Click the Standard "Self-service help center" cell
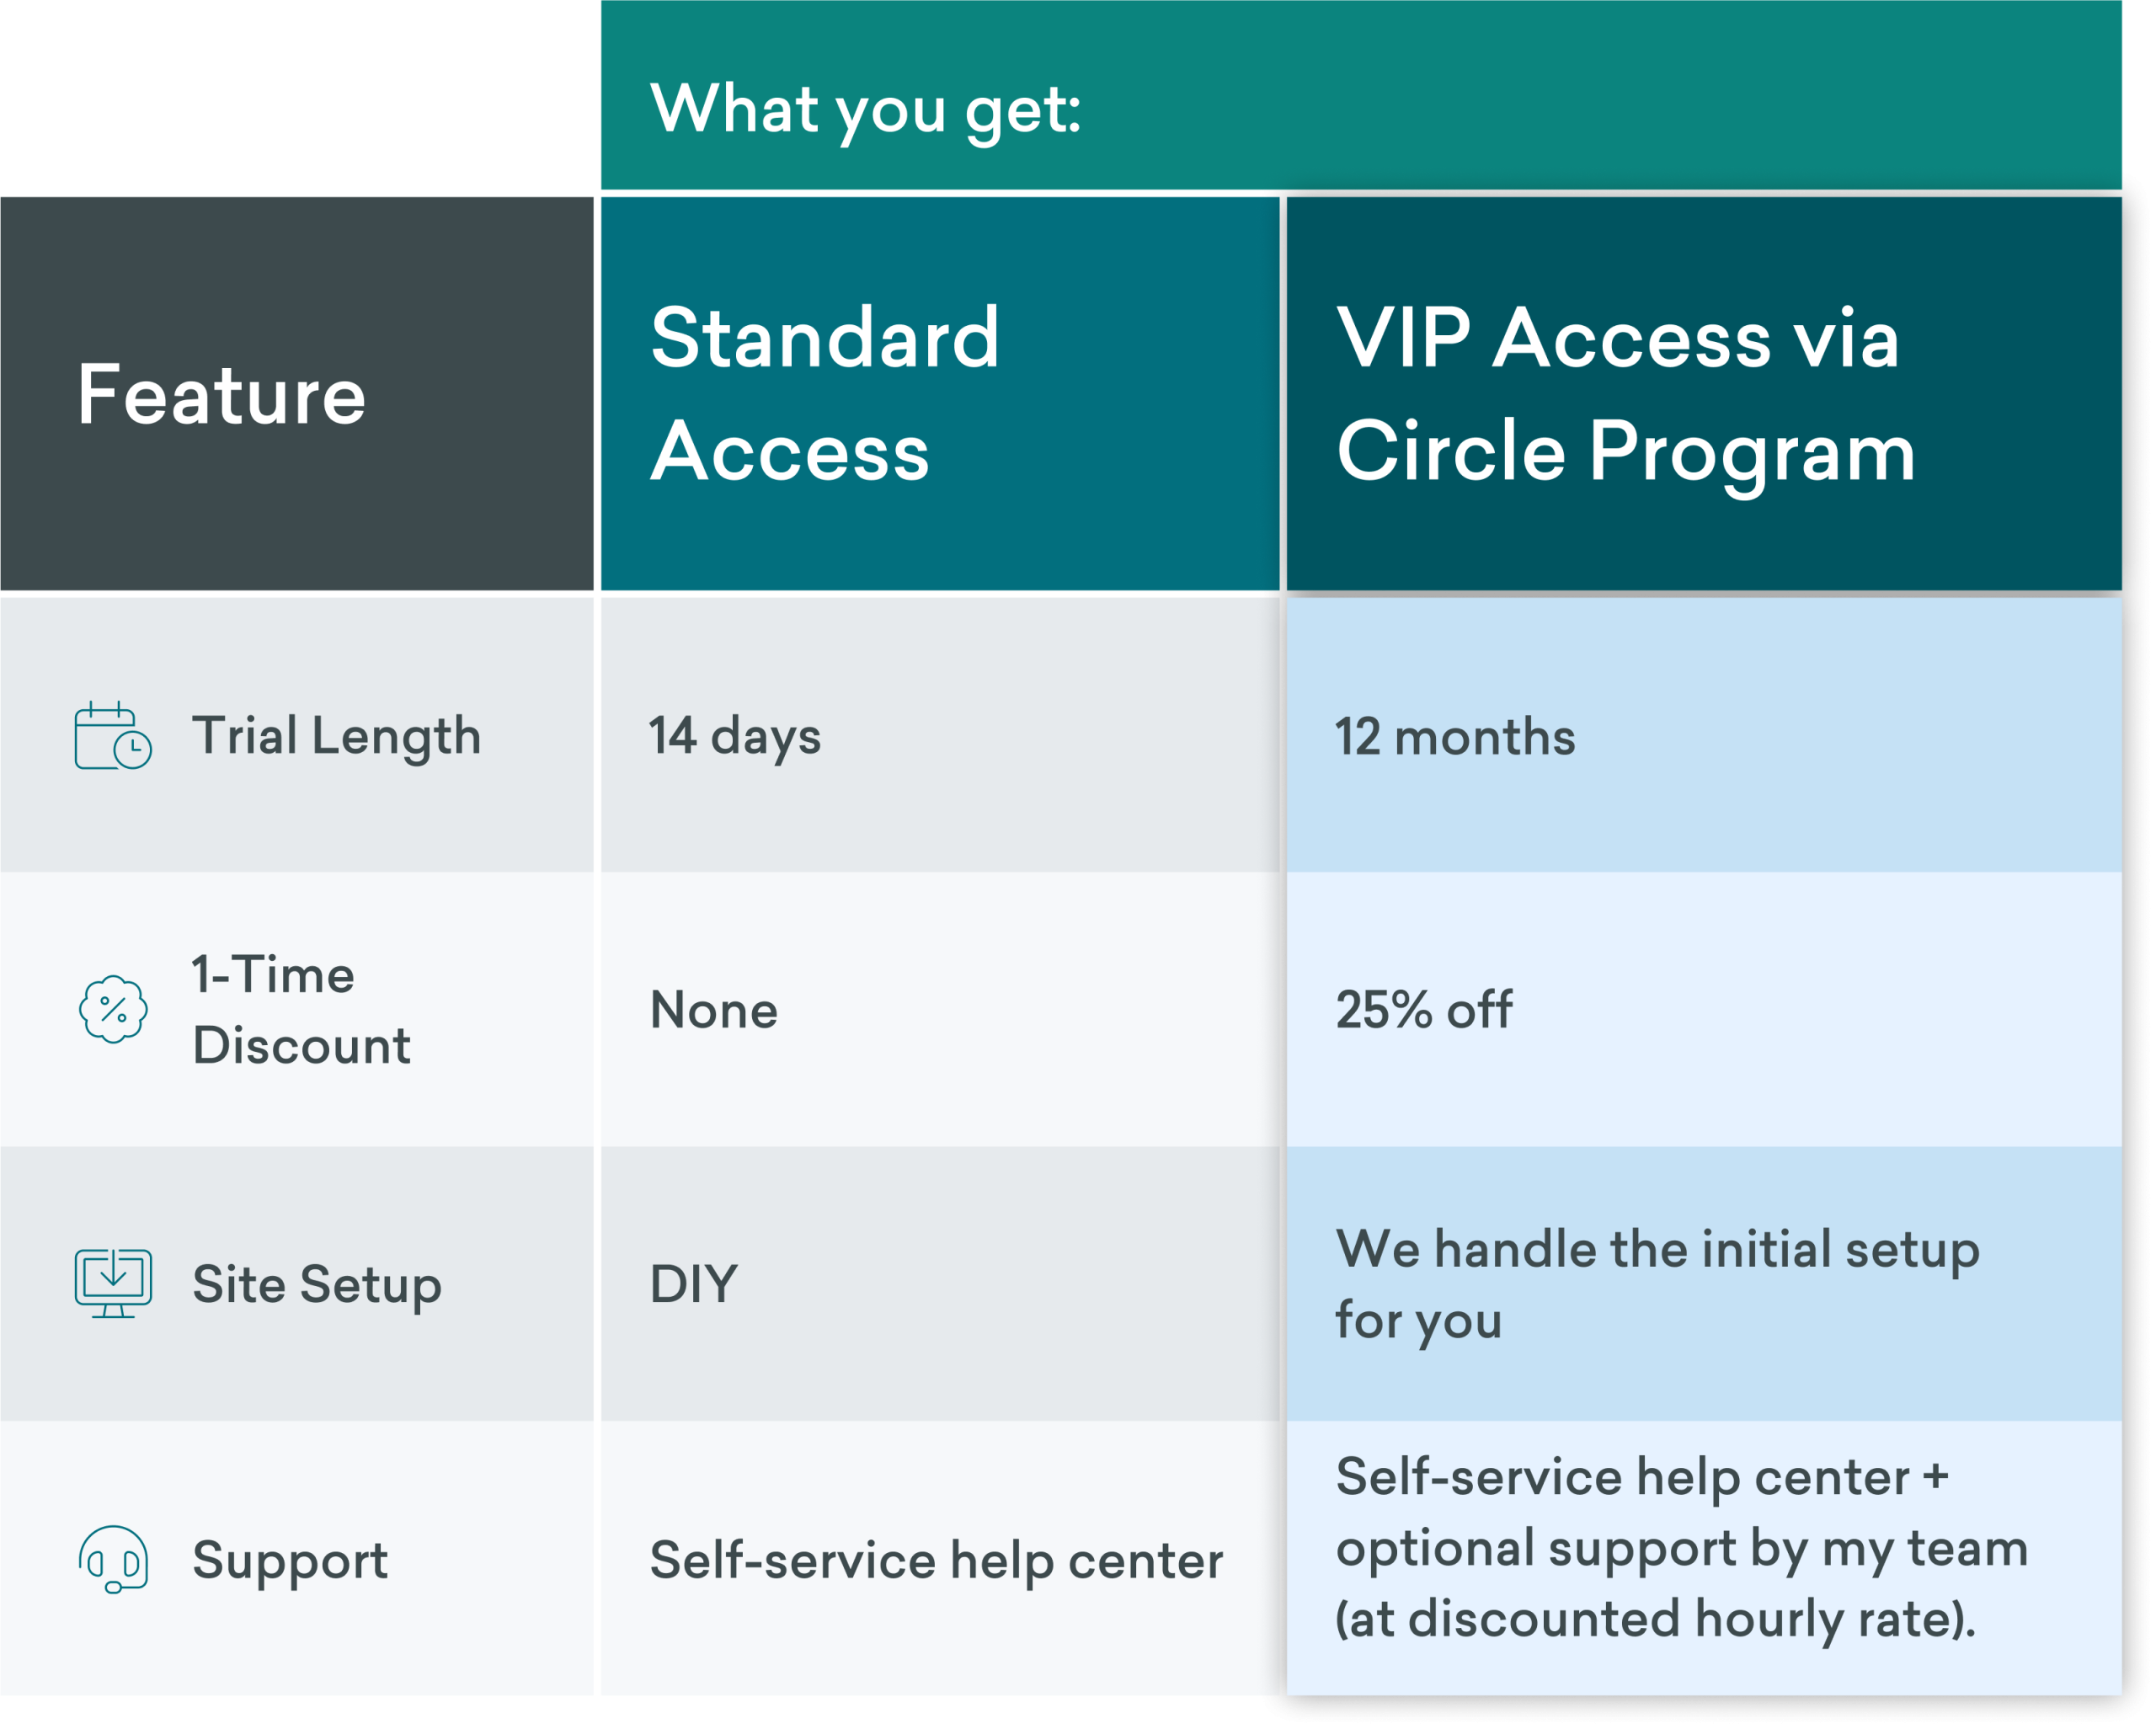This screenshot has height=1729, width=2156. (936, 1560)
